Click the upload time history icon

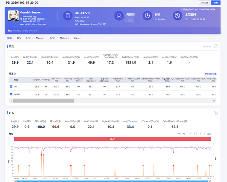[x=178, y=16]
